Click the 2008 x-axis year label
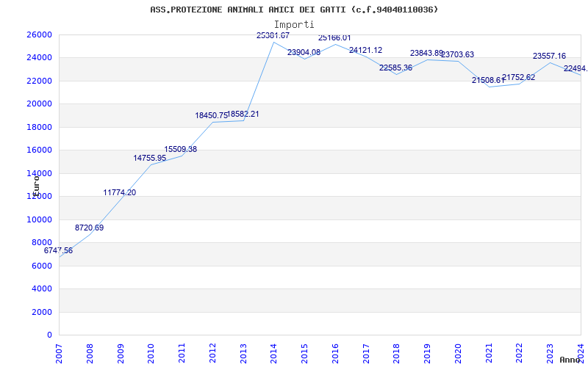588x367 pixels. 90,353
